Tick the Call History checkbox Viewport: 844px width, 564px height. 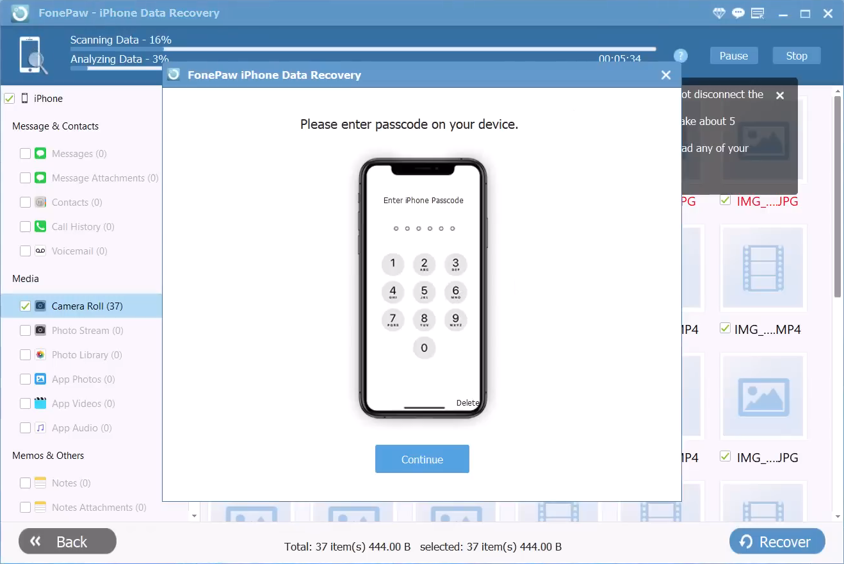tap(25, 227)
